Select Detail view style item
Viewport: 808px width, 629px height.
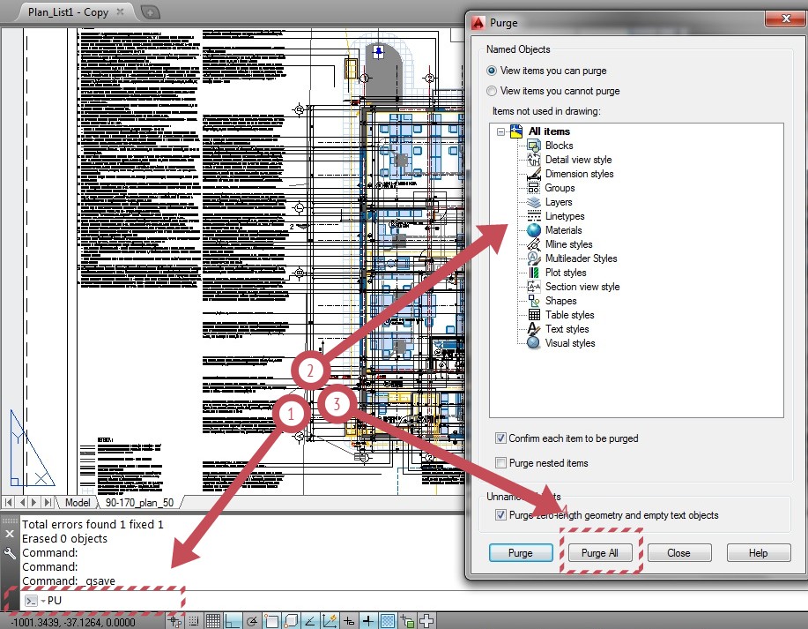[x=579, y=160]
